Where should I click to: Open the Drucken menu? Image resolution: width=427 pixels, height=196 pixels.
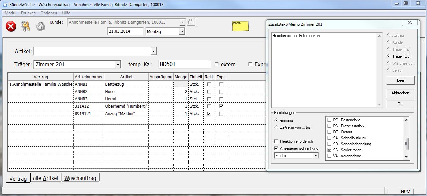click(x=28, y=13)
